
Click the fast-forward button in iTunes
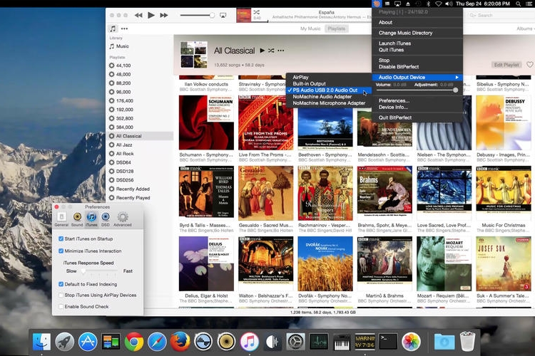tap(164, 16)
